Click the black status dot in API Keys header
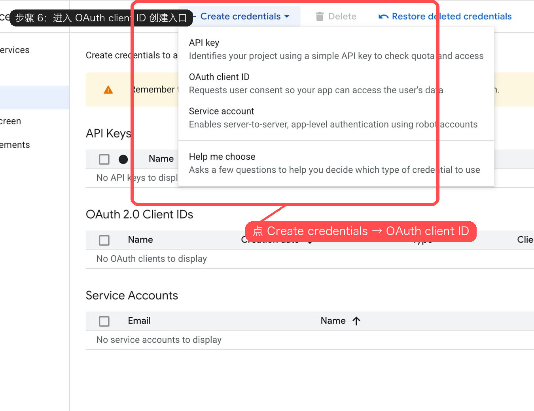 click(x=123, y=159)
